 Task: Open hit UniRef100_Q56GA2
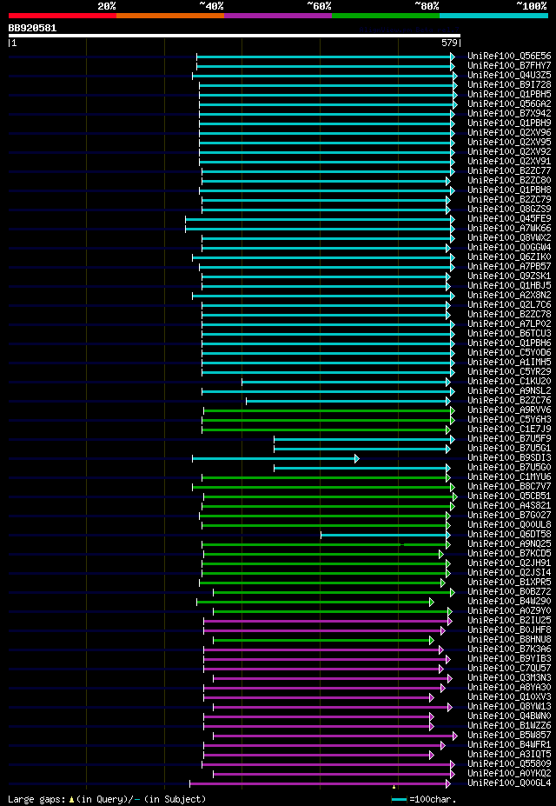[x=509, y=103]
